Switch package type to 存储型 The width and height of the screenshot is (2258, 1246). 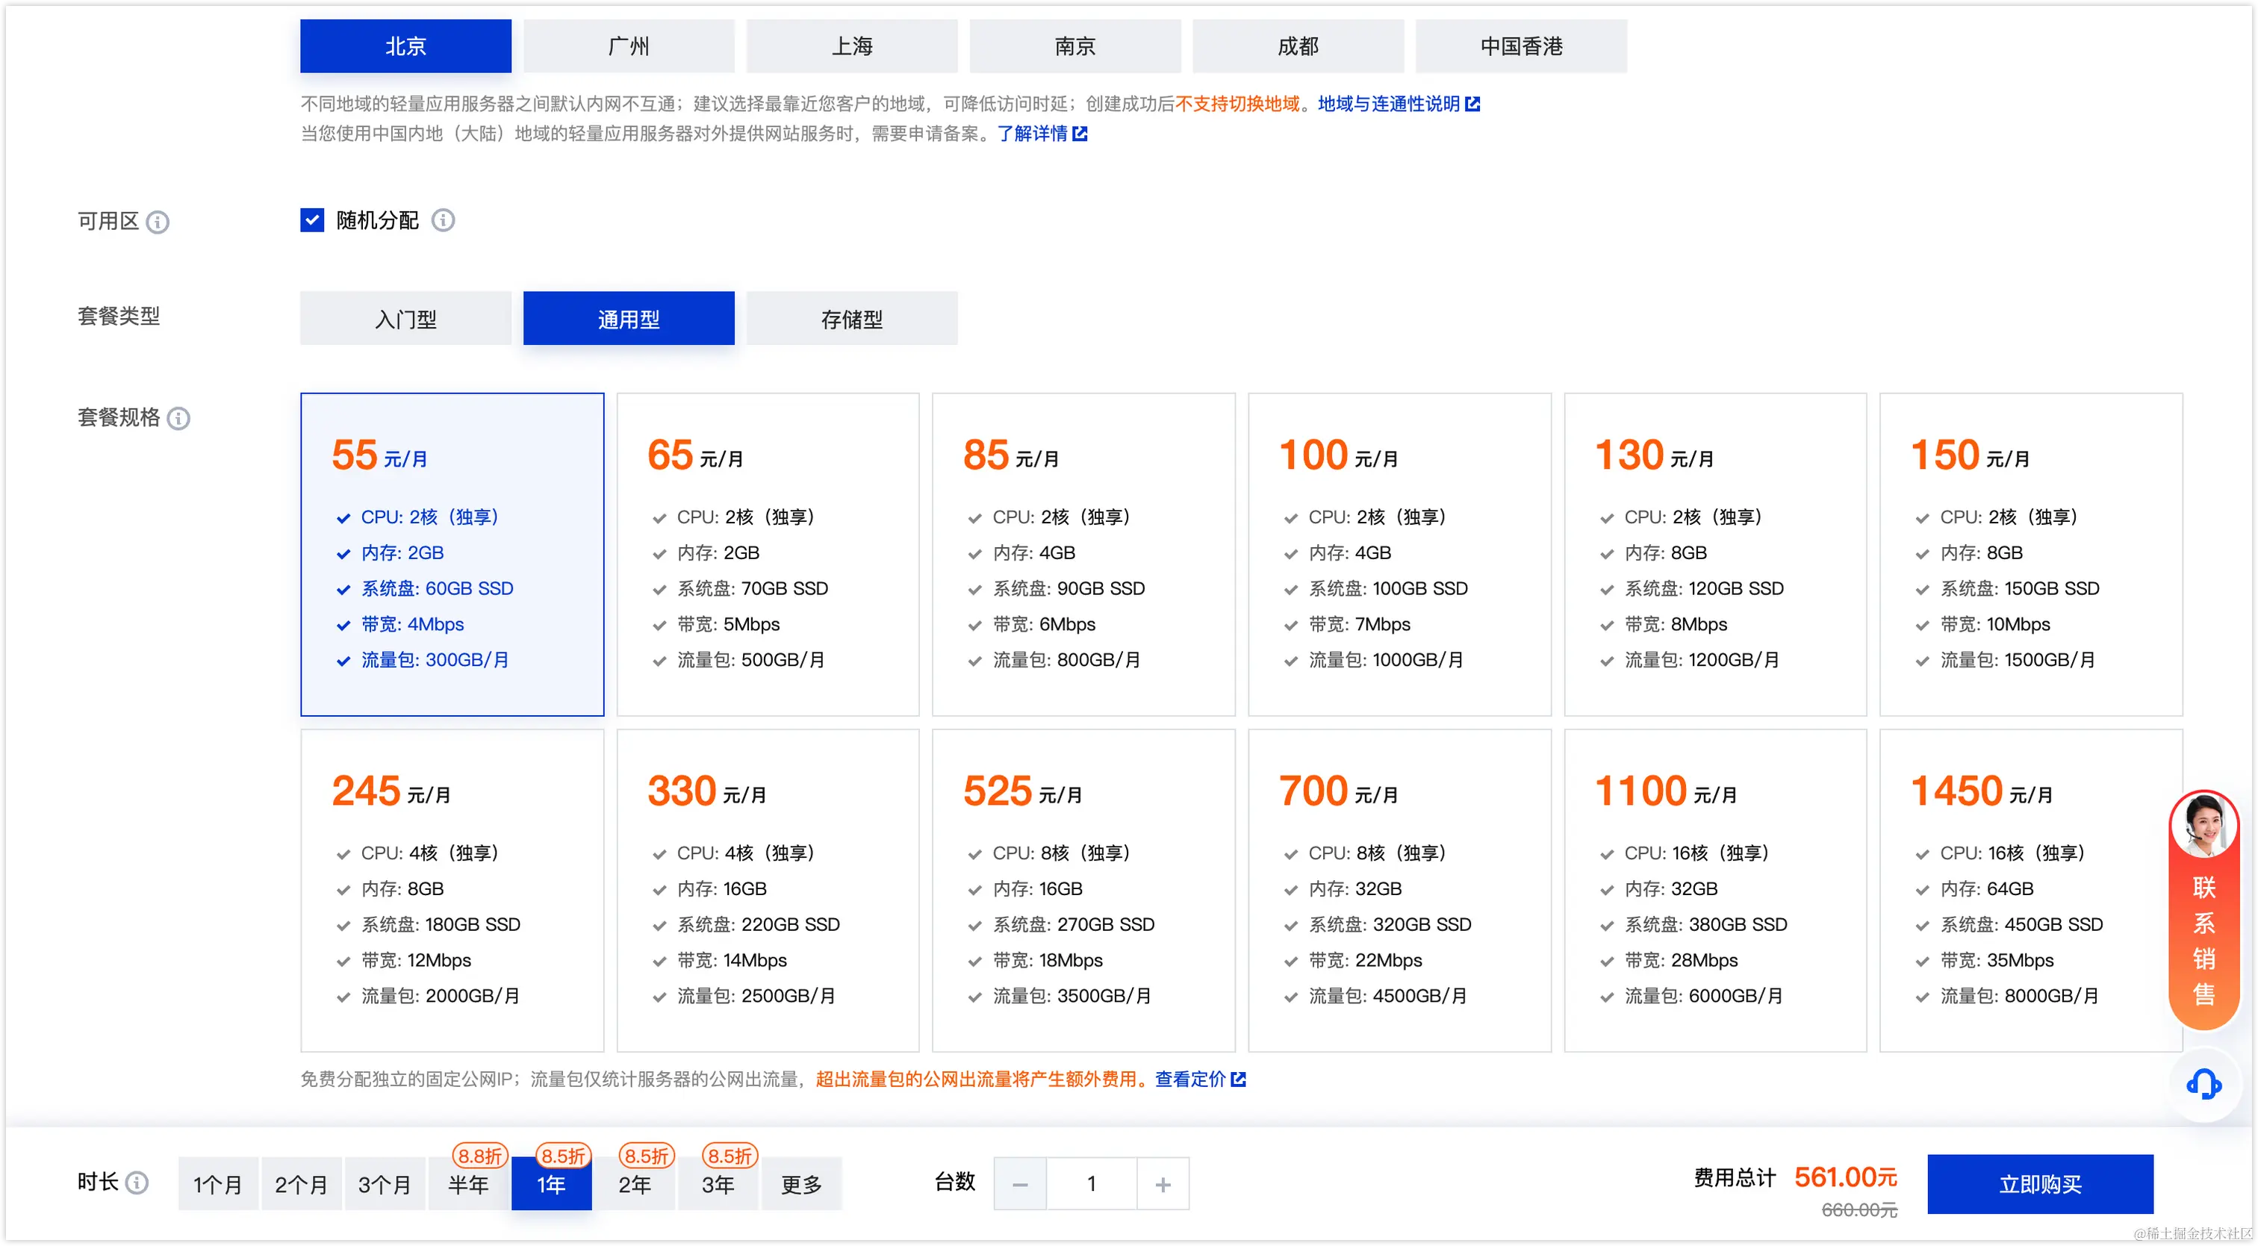pos(851,319)
